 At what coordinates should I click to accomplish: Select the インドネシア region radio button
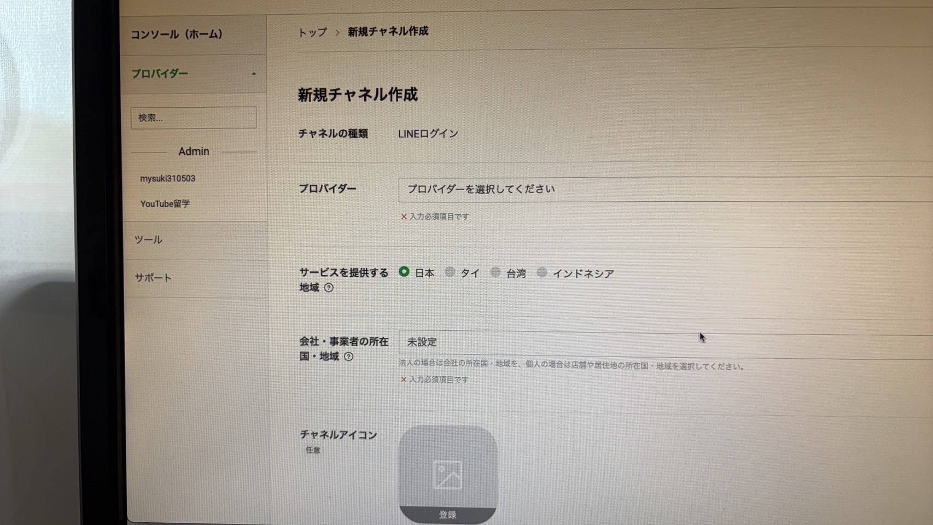[x=542, y=272]
